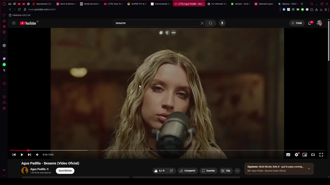Image resolution: width=330 pixels, height=185 pixels.
Task: Open Agus Padilla channel link
Action: tap(38, 169)
